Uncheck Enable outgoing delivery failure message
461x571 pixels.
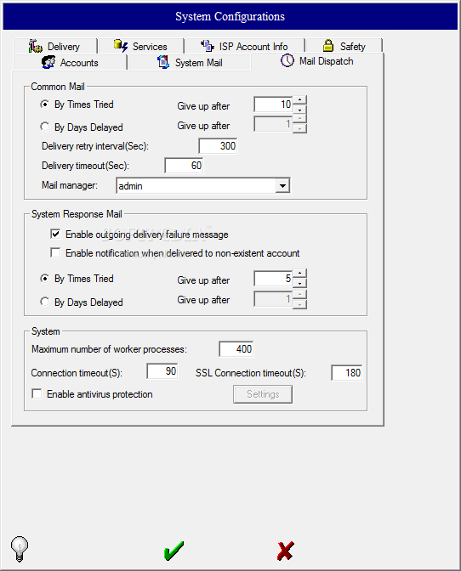click(x=55, y=235)
